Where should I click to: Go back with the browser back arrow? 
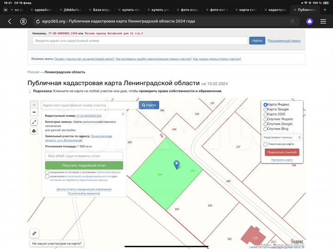(x=10, y=21)
